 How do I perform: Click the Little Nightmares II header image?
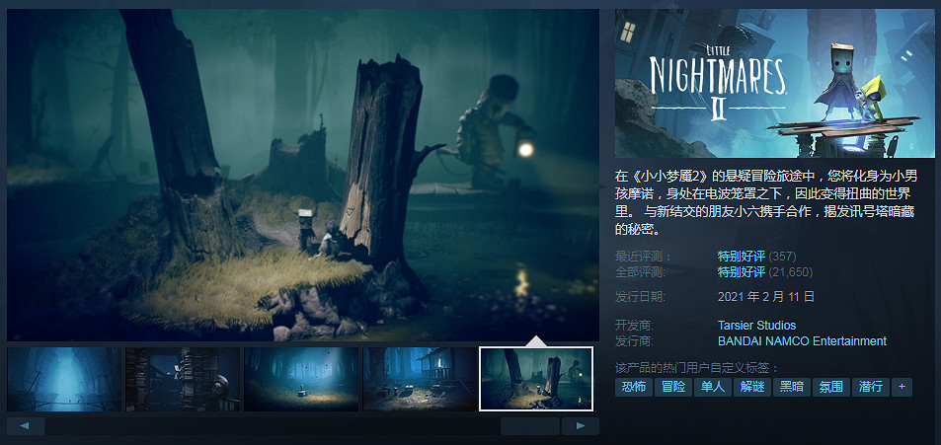775,83
